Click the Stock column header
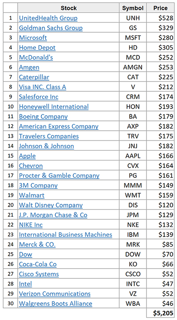This screenshot has width=177, height=320. click(69, 8)
